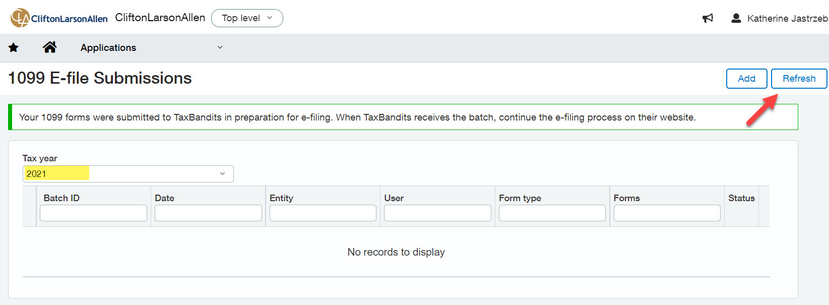The height and width of the screenshot is (305, 829).
Task: Click the Form type filter box
Action: pyautogui.click(x=552, y=213)
